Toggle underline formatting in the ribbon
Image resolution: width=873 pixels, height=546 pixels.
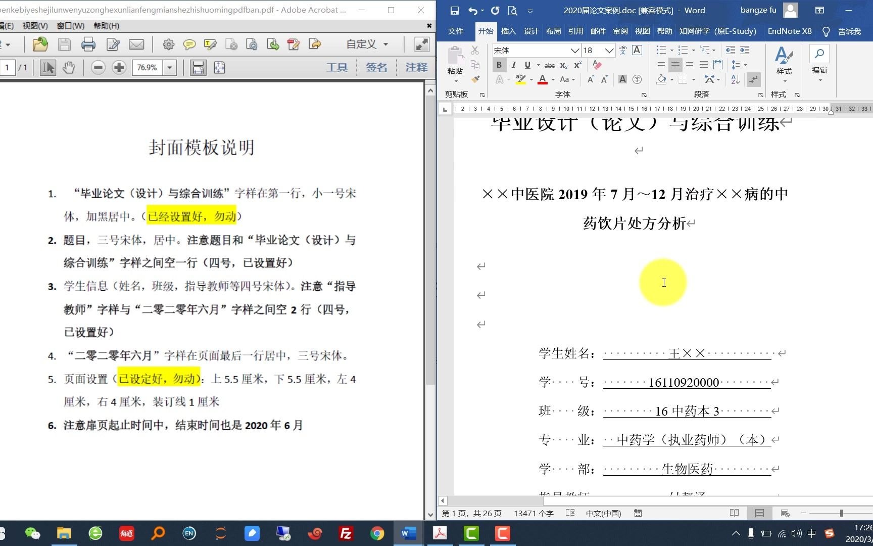tap(527, 65)
